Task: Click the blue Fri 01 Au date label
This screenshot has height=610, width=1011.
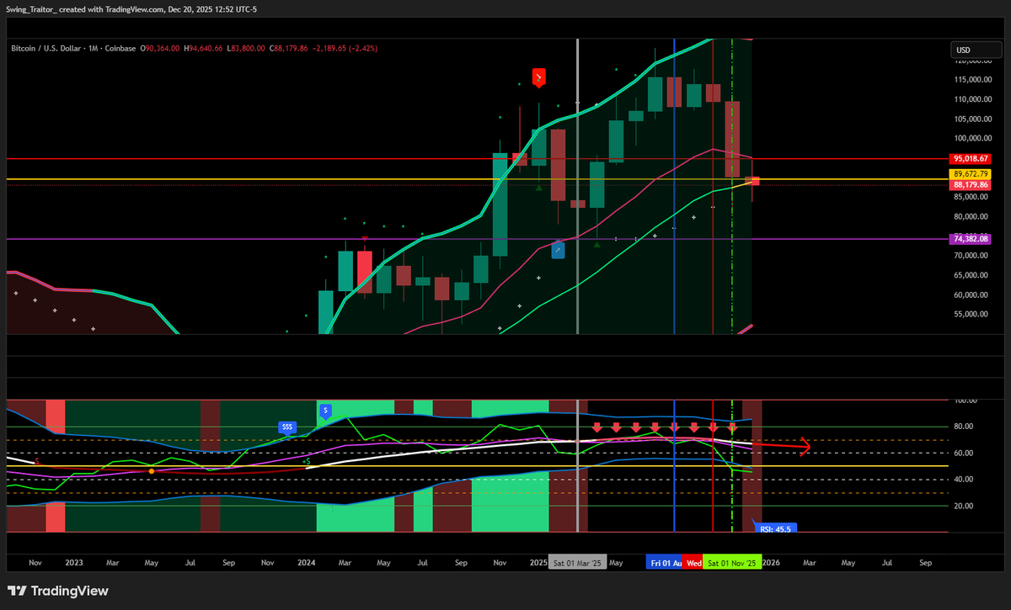Action: (665, 562)
